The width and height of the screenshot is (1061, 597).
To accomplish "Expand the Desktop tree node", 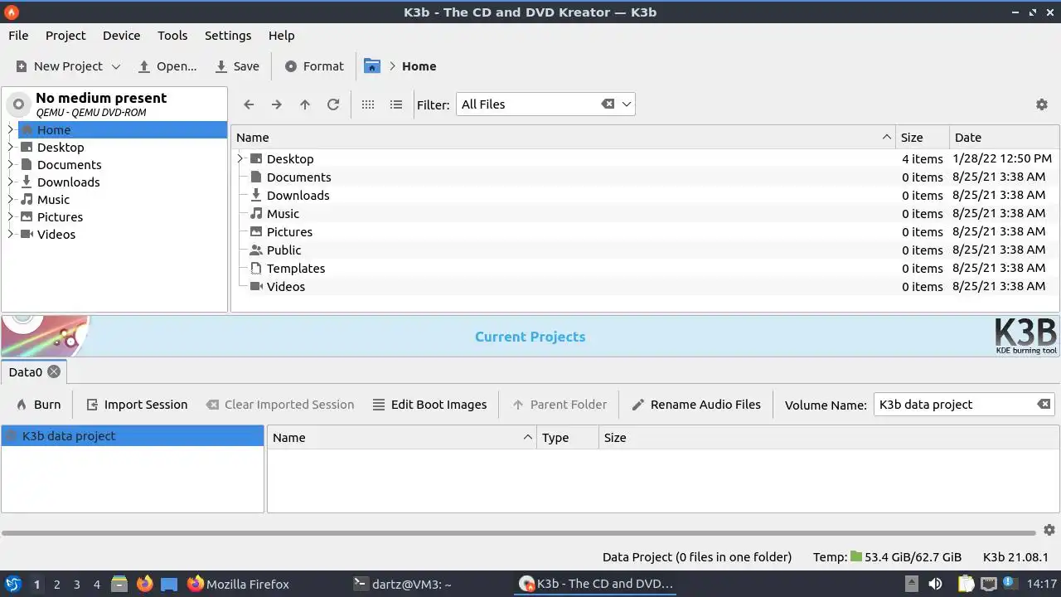I will (11, 148).
